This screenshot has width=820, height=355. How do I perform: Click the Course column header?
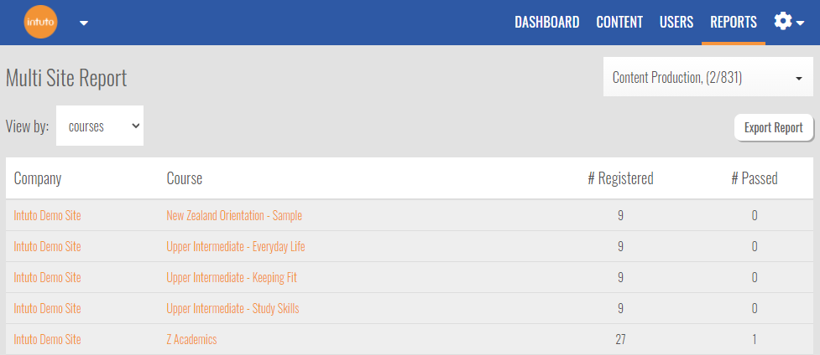(x=185, y=178)
